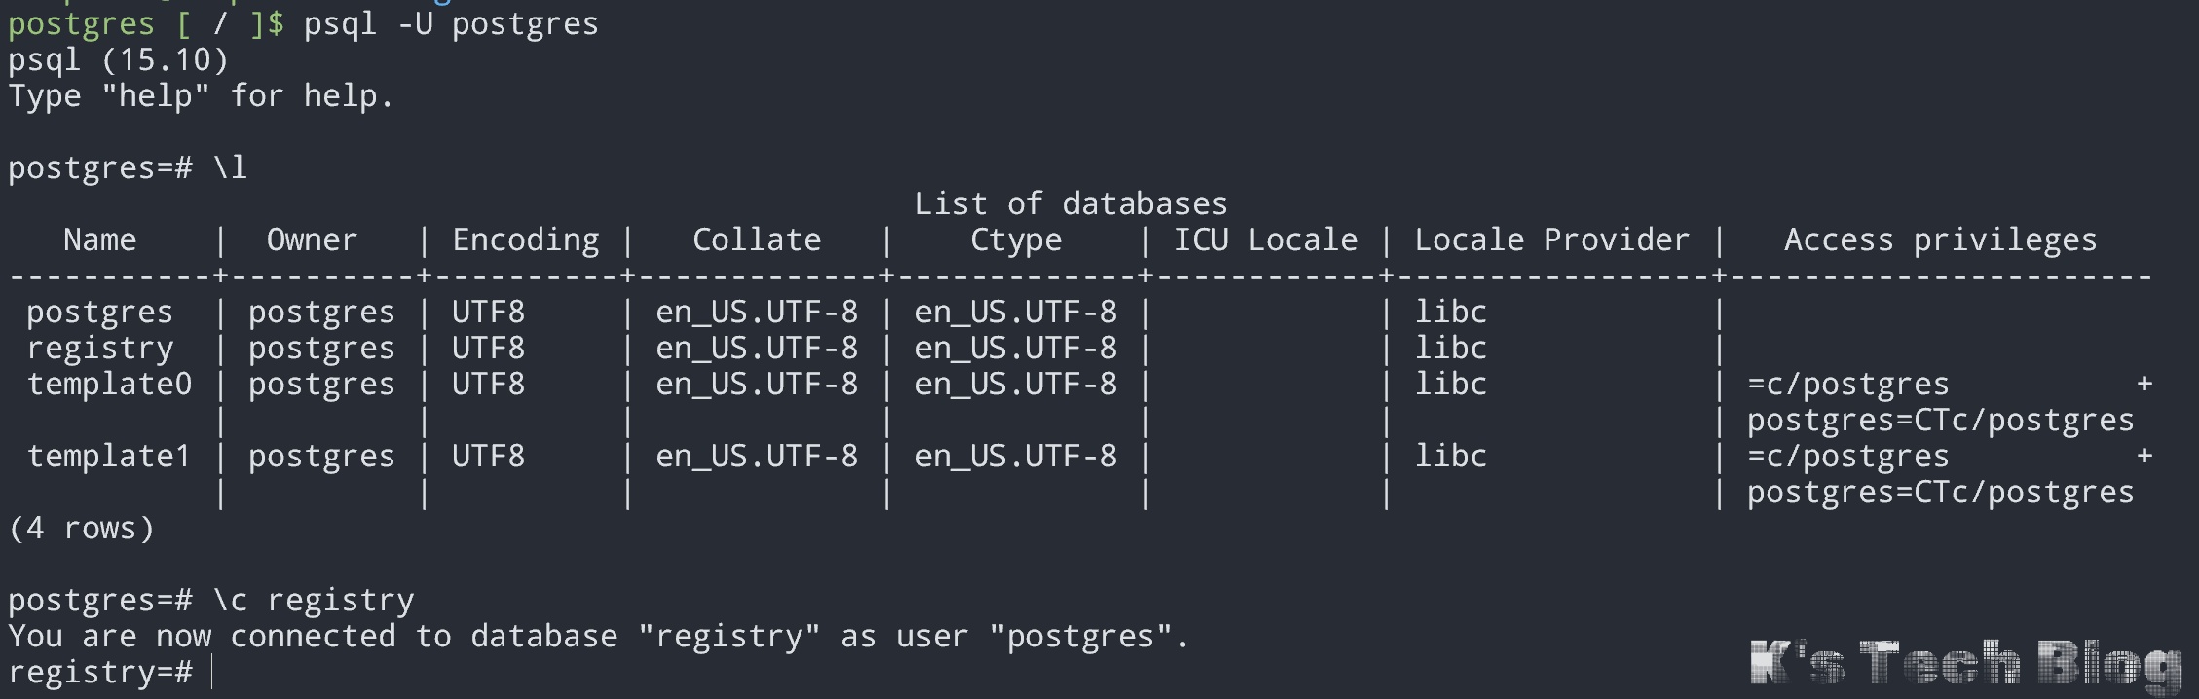Click the "List of databases" table title
2199x699 pixels.
click(x=1070, y=204)
